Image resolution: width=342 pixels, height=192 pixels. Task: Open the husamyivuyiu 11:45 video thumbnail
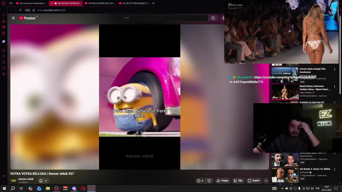click(x=285, y=159)
